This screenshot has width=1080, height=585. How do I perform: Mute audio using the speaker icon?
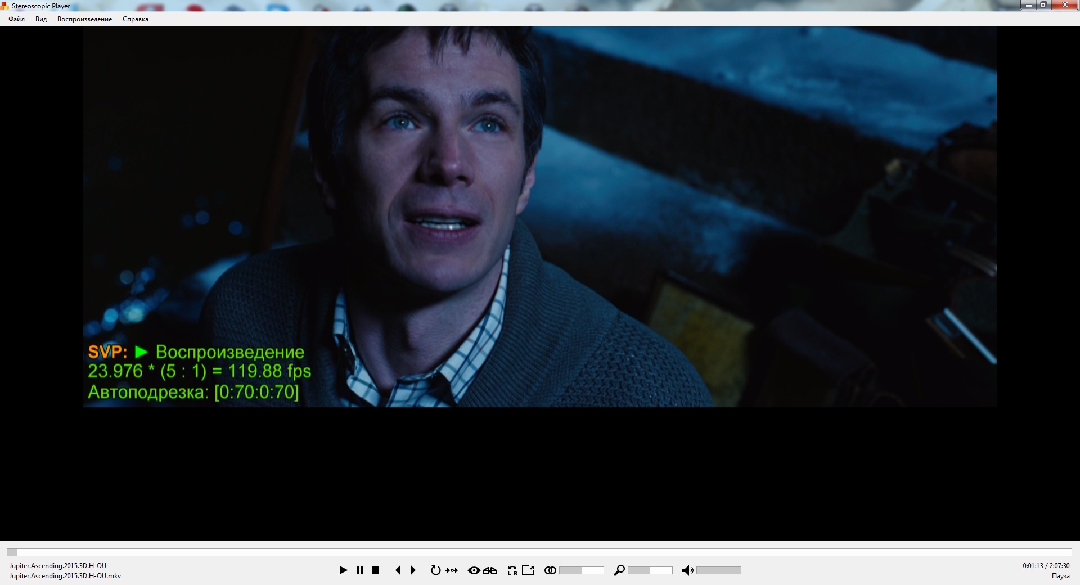(687, 570)
